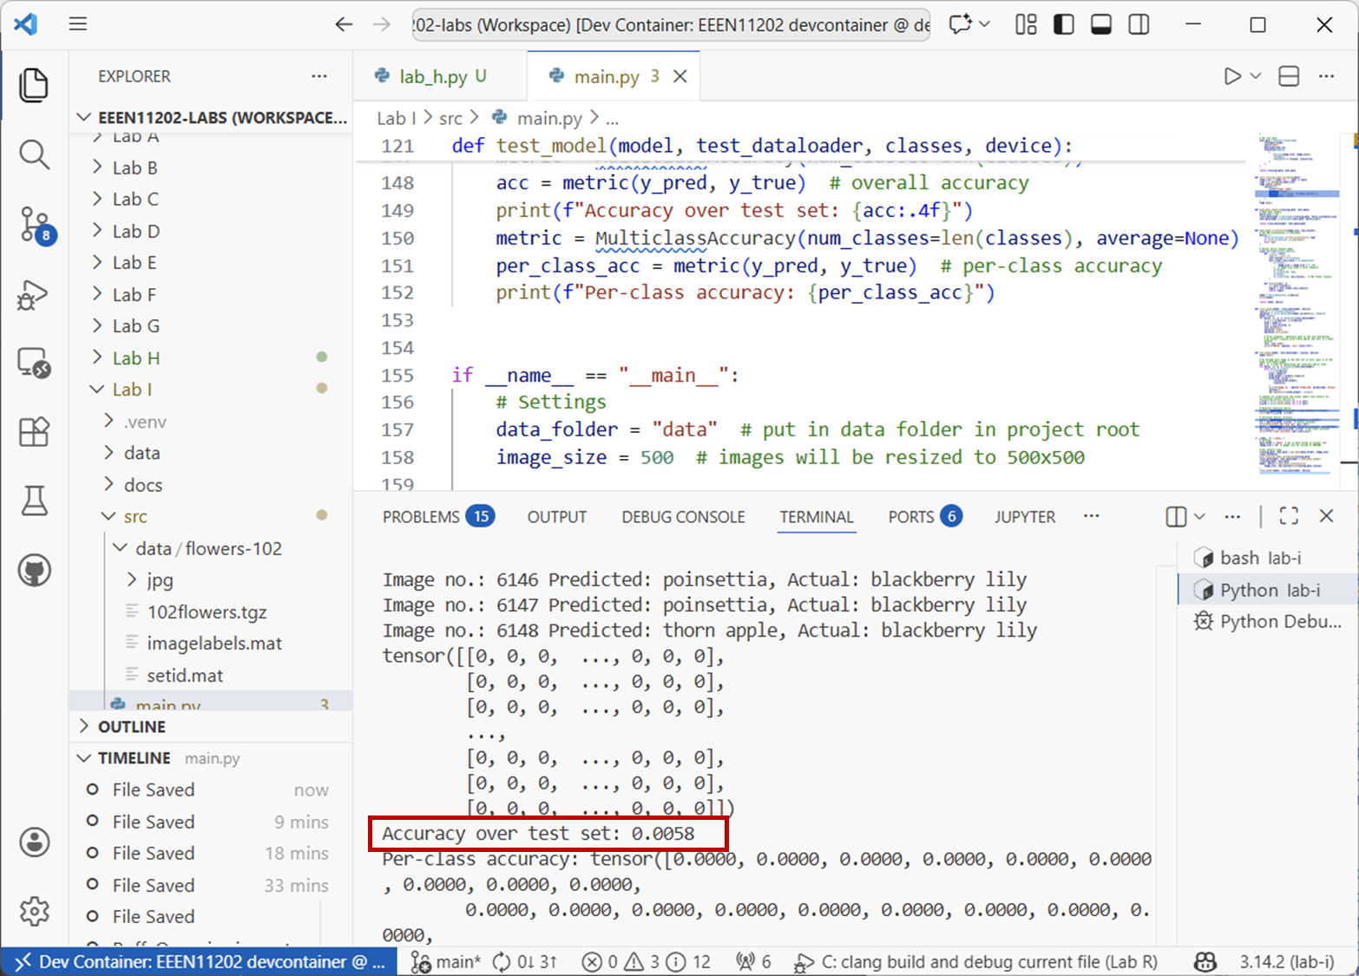Select the bash lab-i terminal
The width and height of the screenshot is (1359, 976).
click(x=1259, y=558)
